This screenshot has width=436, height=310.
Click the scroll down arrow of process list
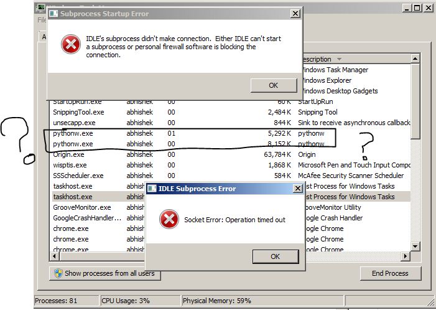415,247
